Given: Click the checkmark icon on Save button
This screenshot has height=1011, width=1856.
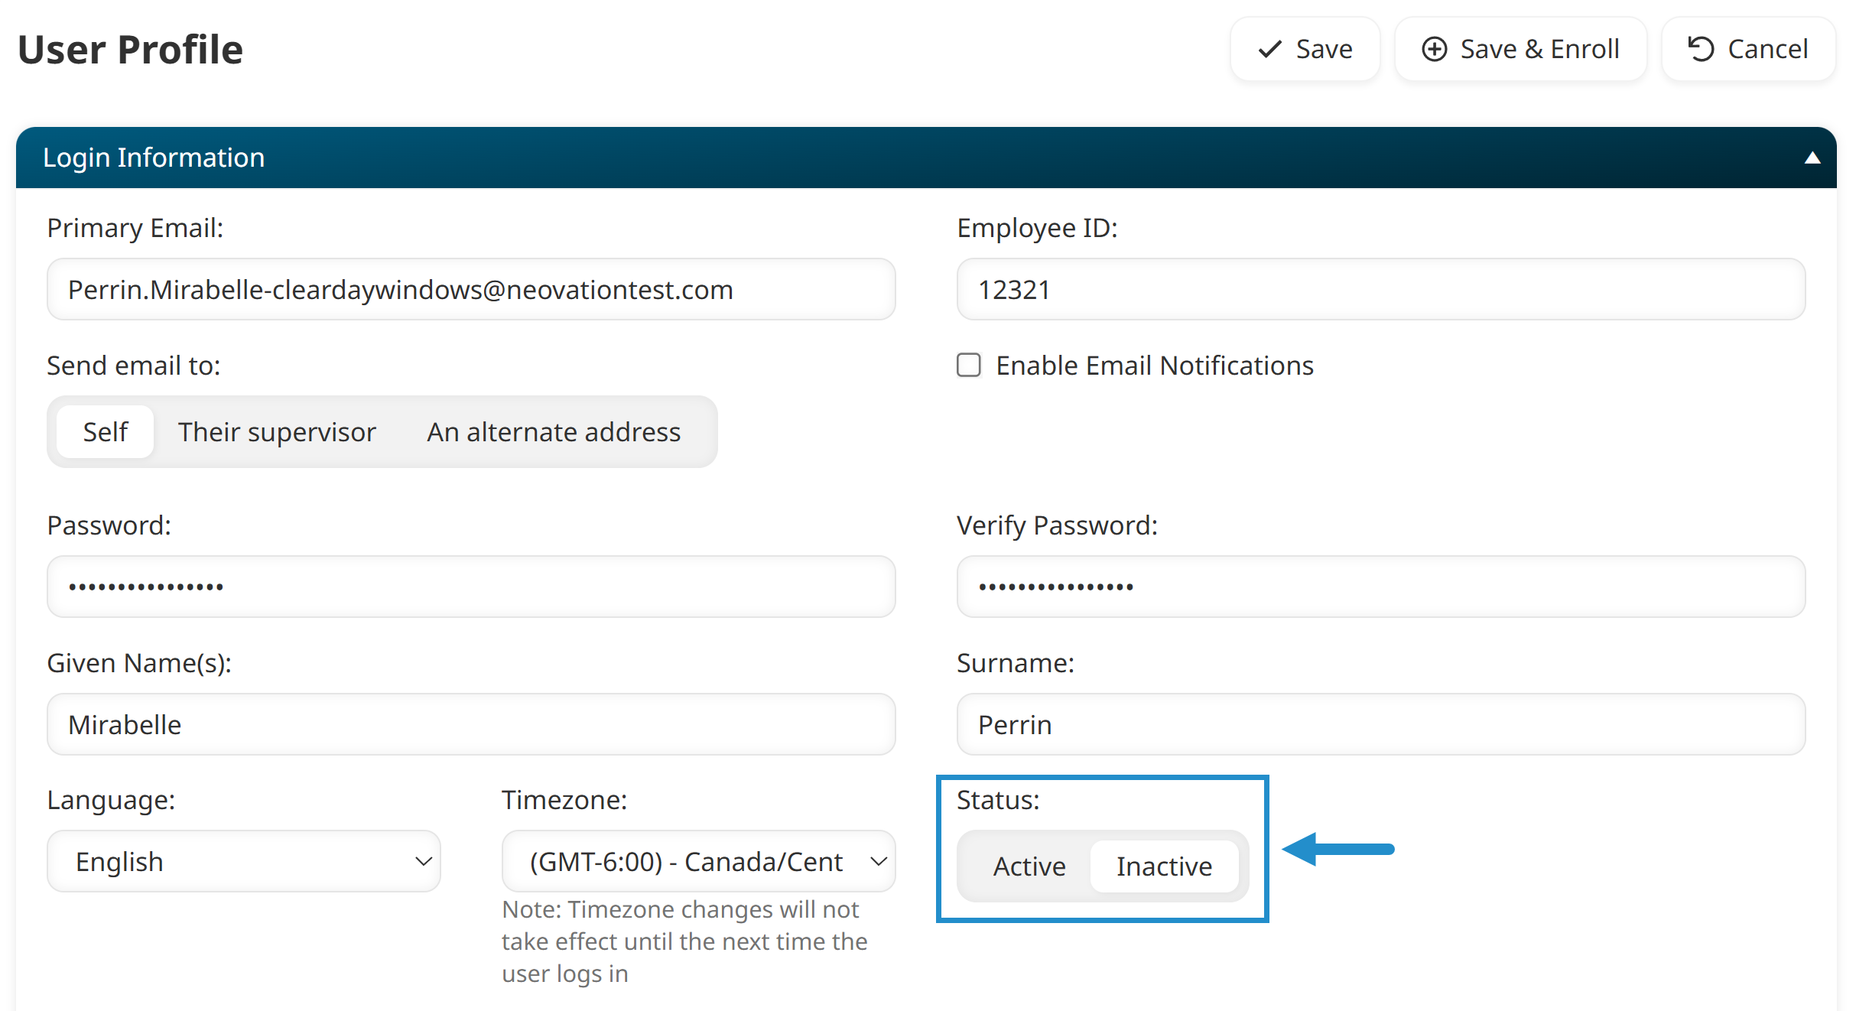Looking at the screenshot, I should [x=1270, y=50].
